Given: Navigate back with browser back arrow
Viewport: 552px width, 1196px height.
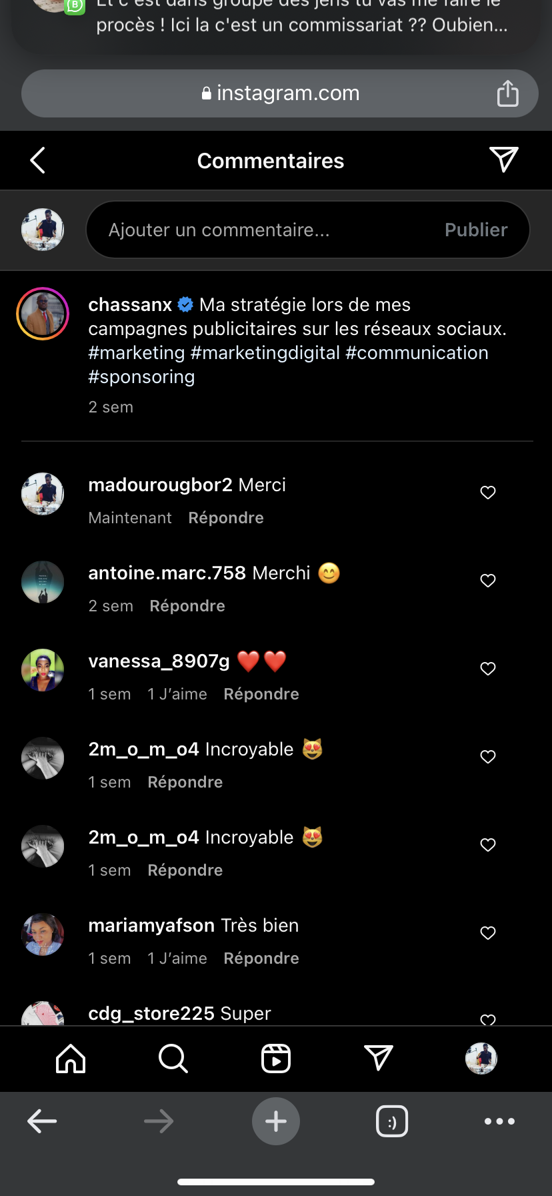Looking at the screenshot, I should pos(42,1121).
